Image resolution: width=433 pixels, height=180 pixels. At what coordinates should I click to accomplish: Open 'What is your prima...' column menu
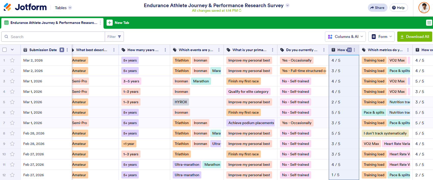click(273, 50)
